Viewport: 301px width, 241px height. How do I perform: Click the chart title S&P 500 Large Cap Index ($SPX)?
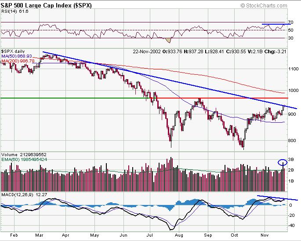click(46, 5)
